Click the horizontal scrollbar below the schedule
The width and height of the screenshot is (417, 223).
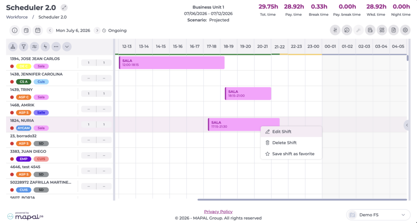(302, 200)
